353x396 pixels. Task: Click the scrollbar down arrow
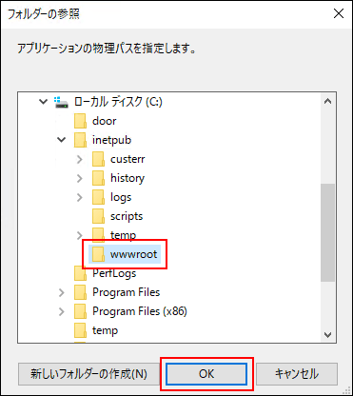328,335
